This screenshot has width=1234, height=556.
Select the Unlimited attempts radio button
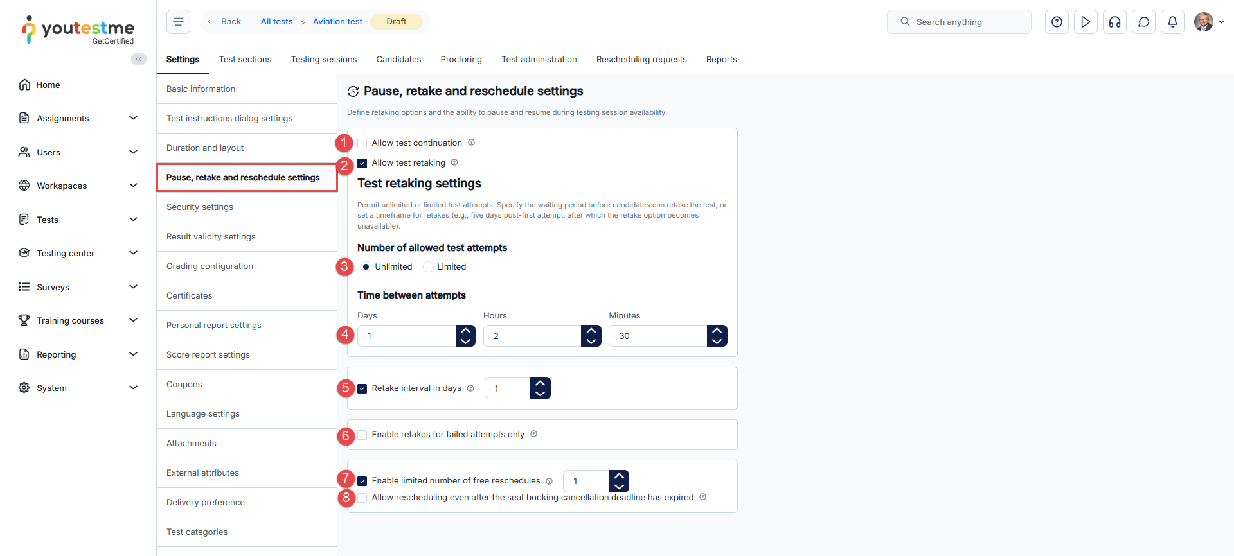[366, 267]
